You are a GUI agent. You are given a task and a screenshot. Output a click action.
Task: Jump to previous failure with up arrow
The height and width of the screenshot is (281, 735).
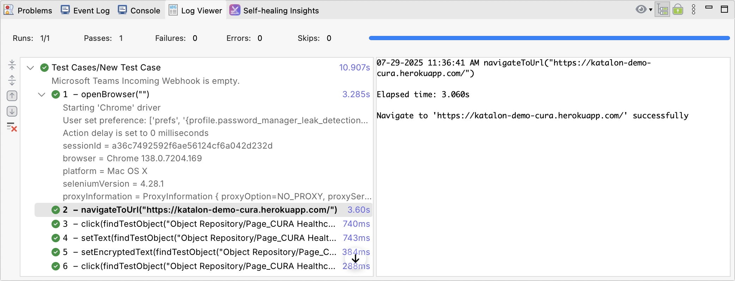[12, 95]
